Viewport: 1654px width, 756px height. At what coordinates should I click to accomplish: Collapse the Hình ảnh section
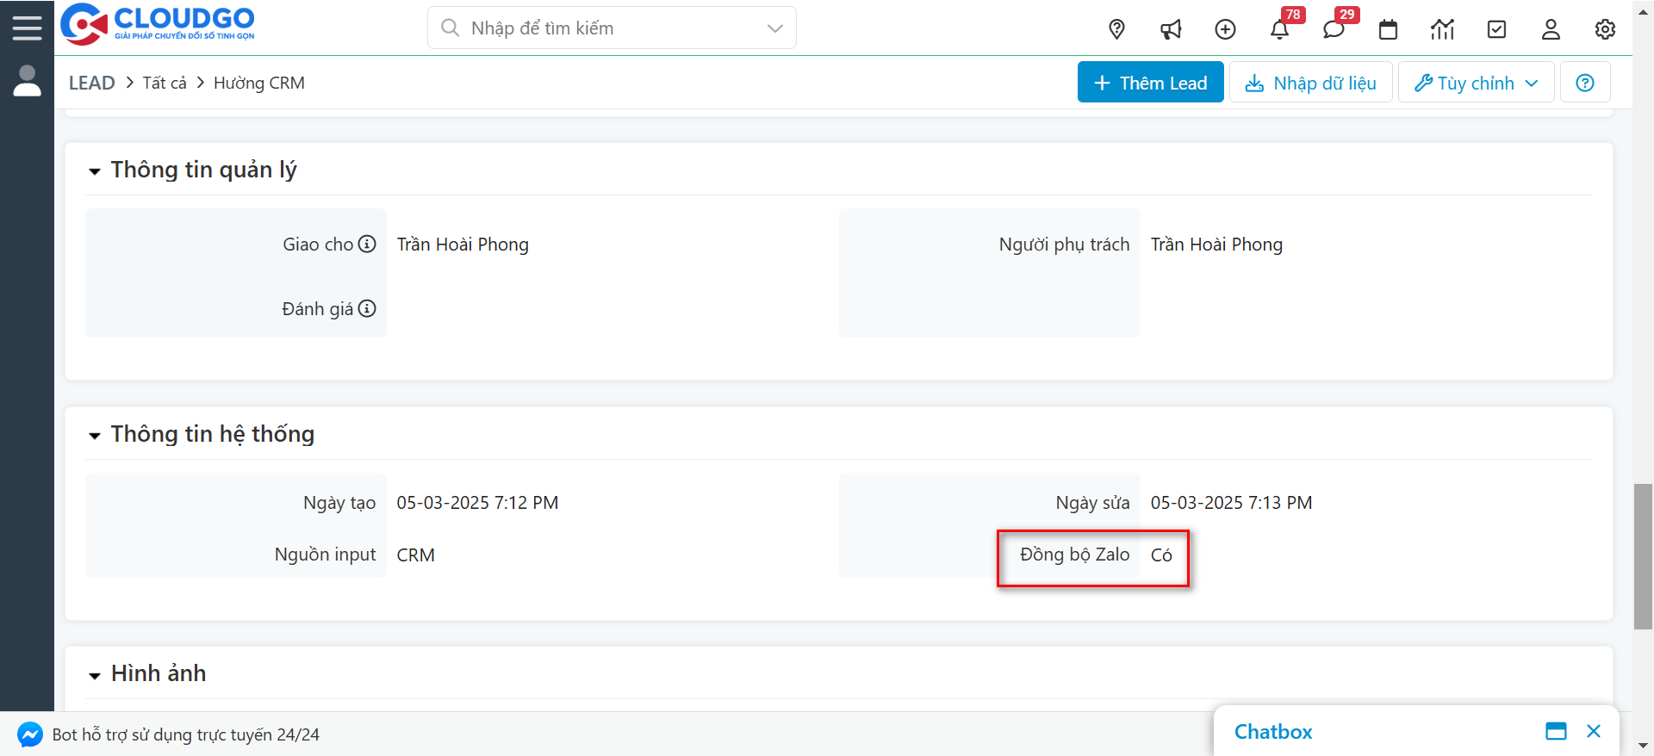(x=95, y=675)
